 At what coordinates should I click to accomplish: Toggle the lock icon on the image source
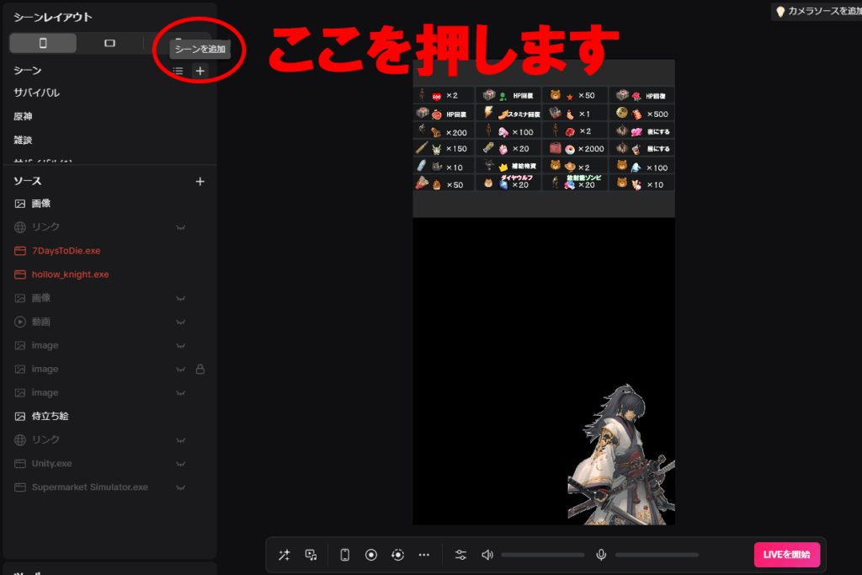point(200,370)
